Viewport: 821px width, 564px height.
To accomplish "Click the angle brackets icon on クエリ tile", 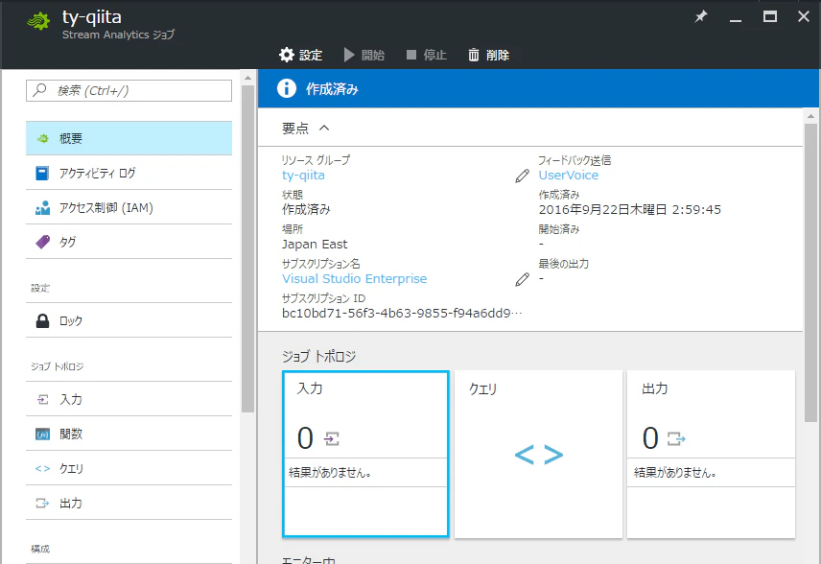I will pos(539,454).
